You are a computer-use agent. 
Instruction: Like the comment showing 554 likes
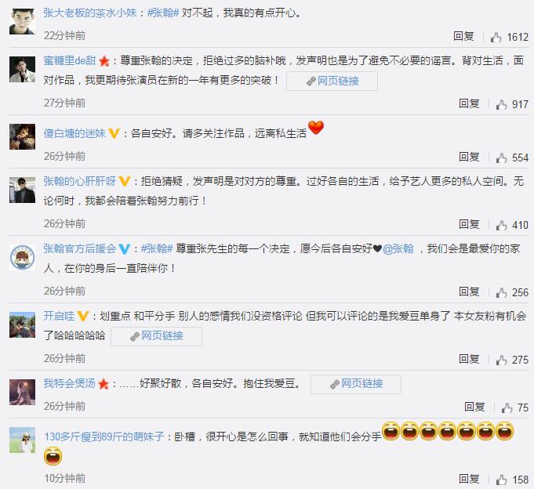pos(501,158)
